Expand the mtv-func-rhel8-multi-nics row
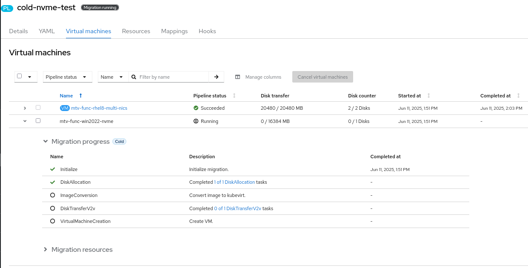 (x=25, y=108)
